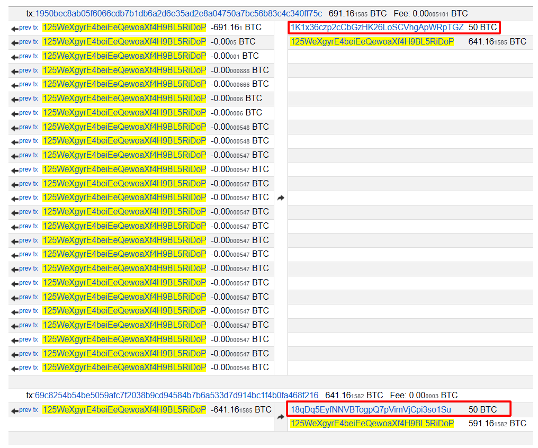Select input amount '-0.00000888 BTC'
The width and height of the screenshot is (538, 448).
pos(240,70)
